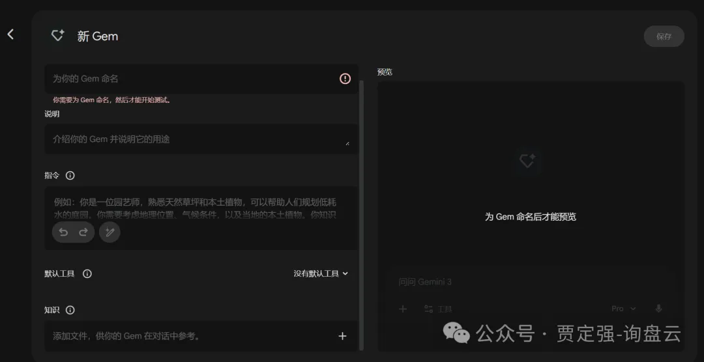Viewport: 704px width, 362px height.
Task: Click the Gem sparkle heart icon beside 新 Gem
Action: [x=57, y=36]
